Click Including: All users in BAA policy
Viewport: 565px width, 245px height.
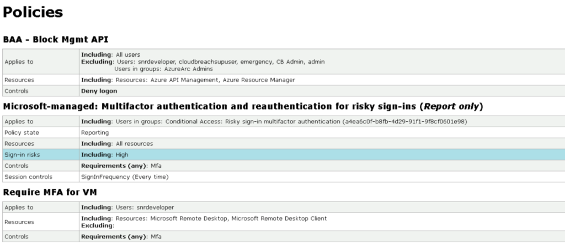pyautogui.click(x=110, y=55)
